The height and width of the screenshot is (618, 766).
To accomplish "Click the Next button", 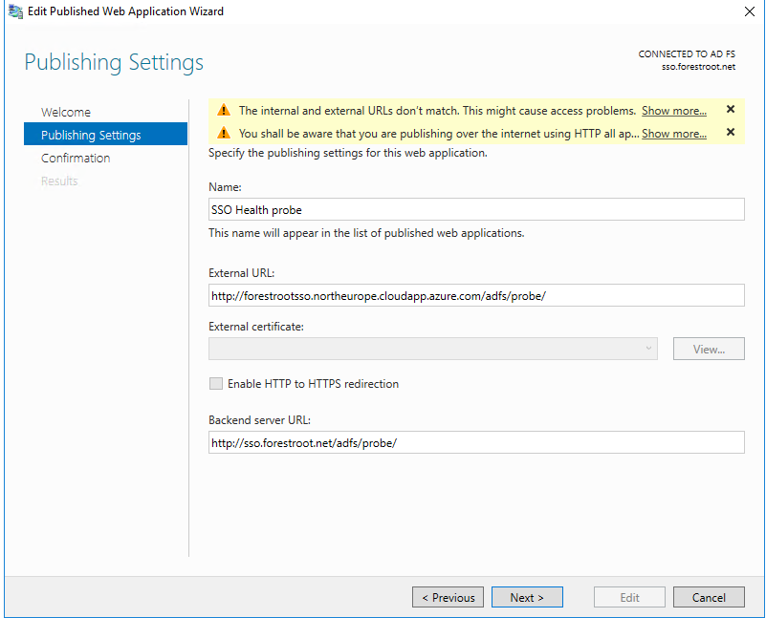I will tap(527, 597).
